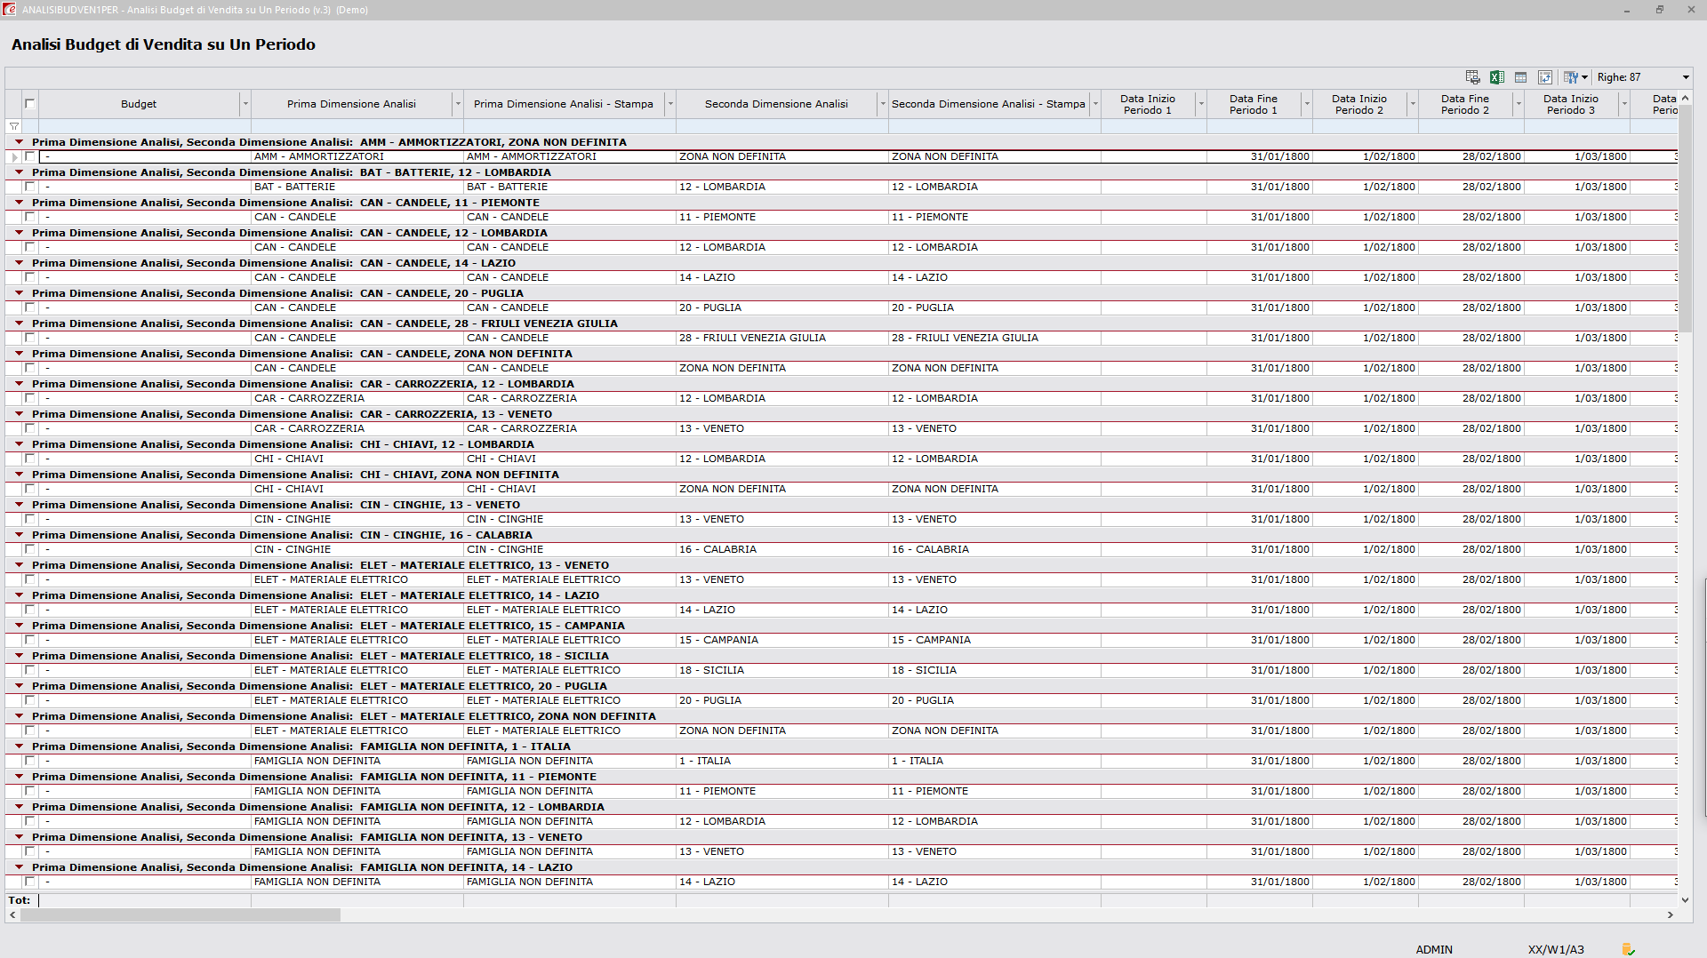
Task: Click the filter funnel icon in filter row
Action: [x=14, y=126]
